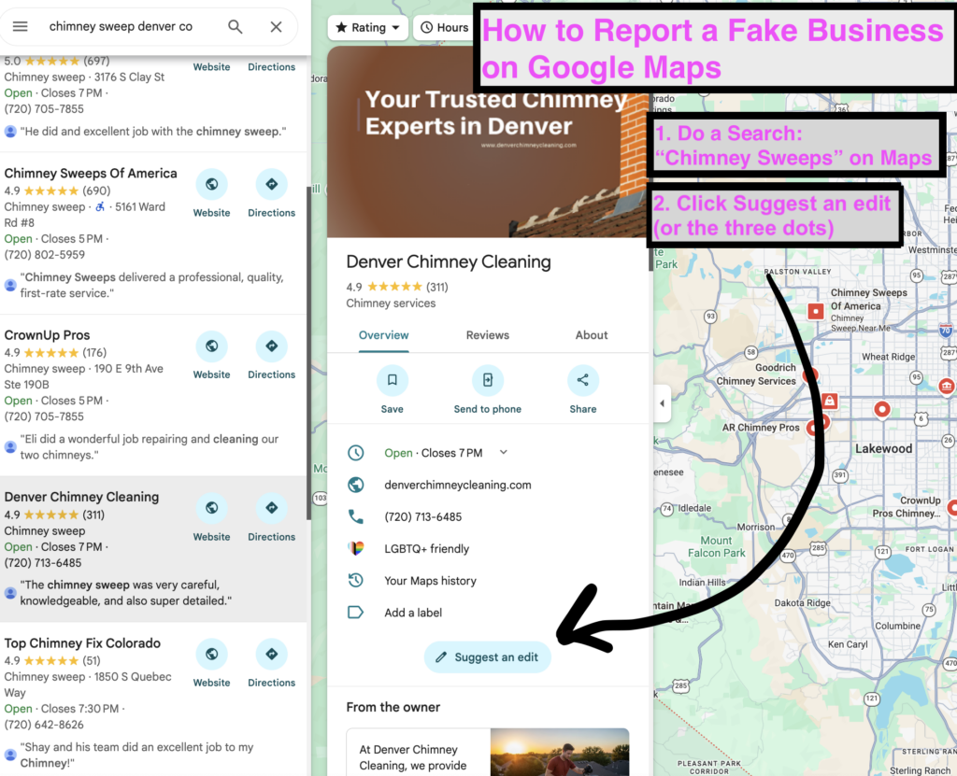Click the Suggest an edit button
This screenshot has height=776, width=957.
click(487, 657)
